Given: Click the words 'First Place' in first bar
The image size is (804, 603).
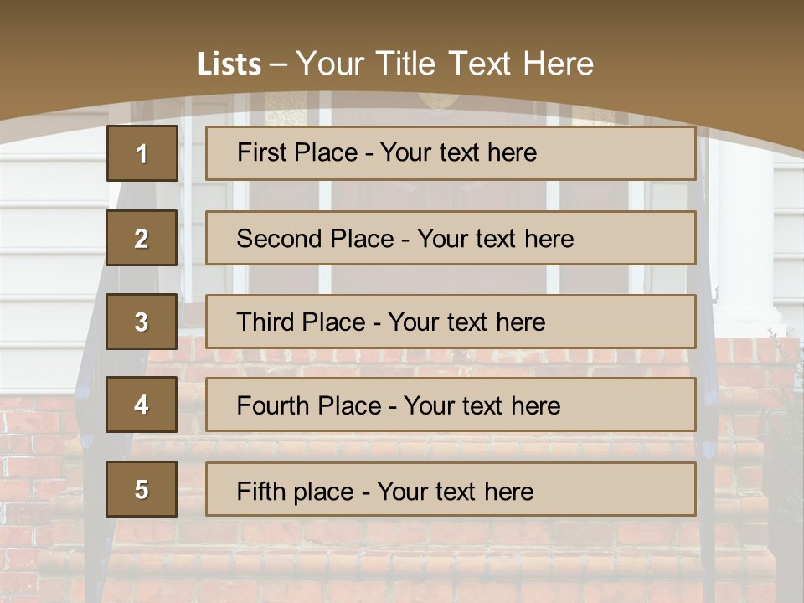Looking at the screenshot, I should point(297,152).
